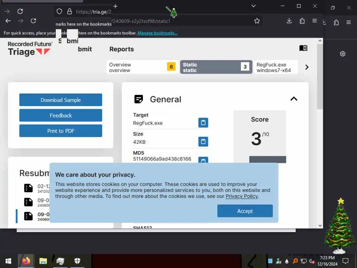Image resolution: width=357 pixels, height=268 pixels.
Task: Copy the MD5 hash to clipboard
Action: click(x=203, y=160)
